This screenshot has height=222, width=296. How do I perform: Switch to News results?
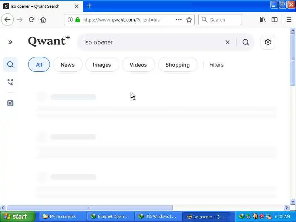point(68,64)
